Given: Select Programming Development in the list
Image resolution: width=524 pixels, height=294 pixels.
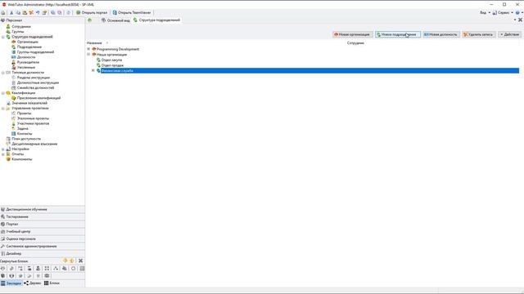Looking at the screenshot, I should click(118, 49).
